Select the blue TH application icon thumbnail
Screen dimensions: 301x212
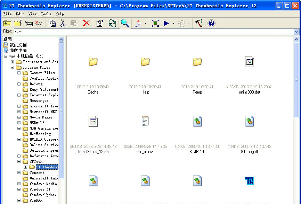tap(249, 181)
